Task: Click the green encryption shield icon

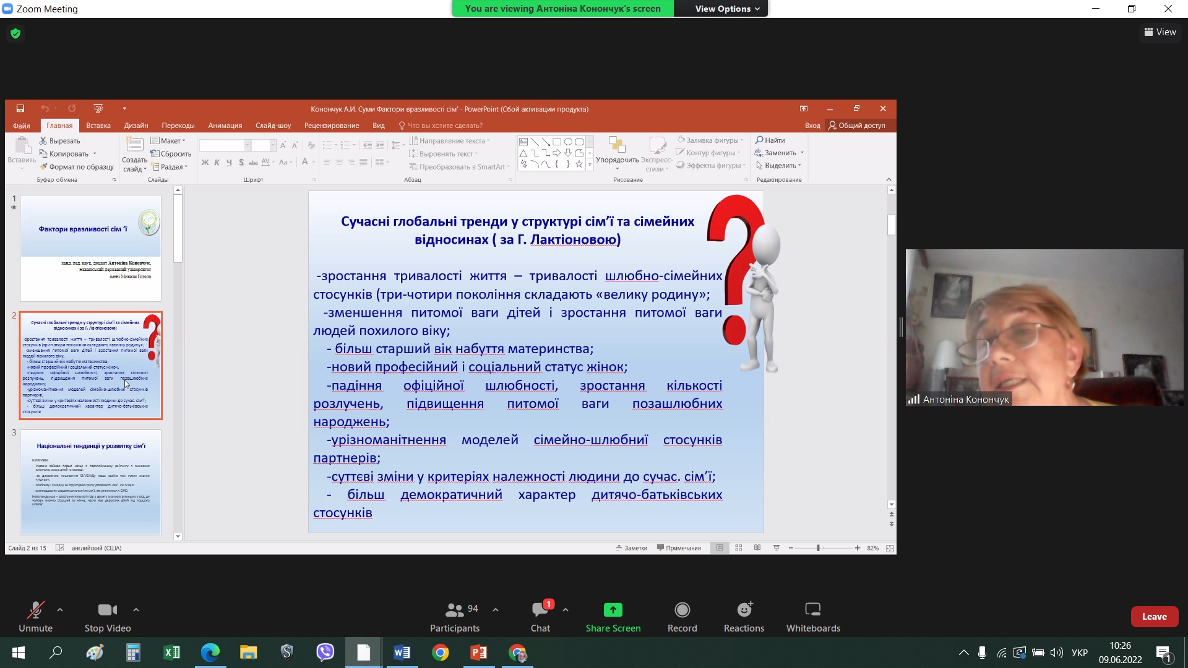Action: tap(15, 33)
